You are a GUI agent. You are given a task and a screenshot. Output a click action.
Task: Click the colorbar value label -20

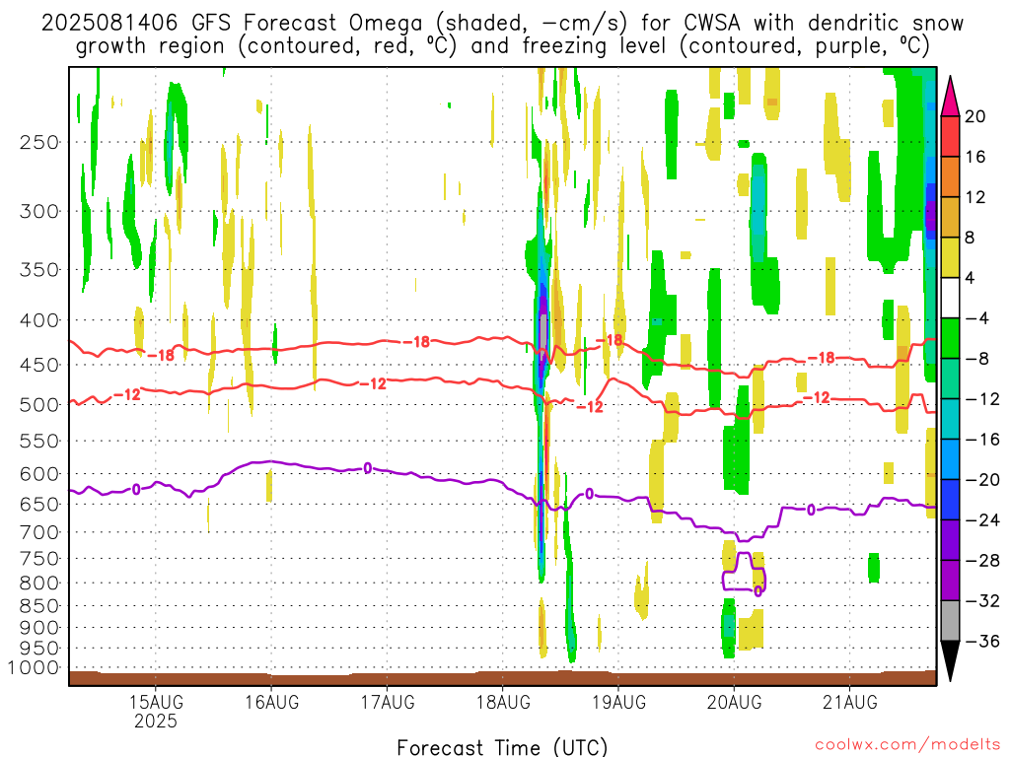[x=981, y=480]
